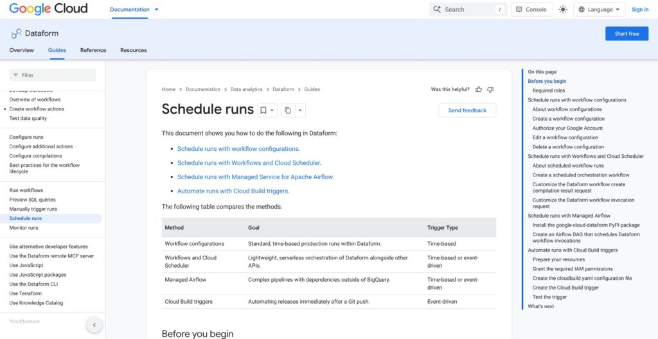Click the Cloud Build triggers table cell
This screenshot has width=658, height=339.
pos(188,301)
